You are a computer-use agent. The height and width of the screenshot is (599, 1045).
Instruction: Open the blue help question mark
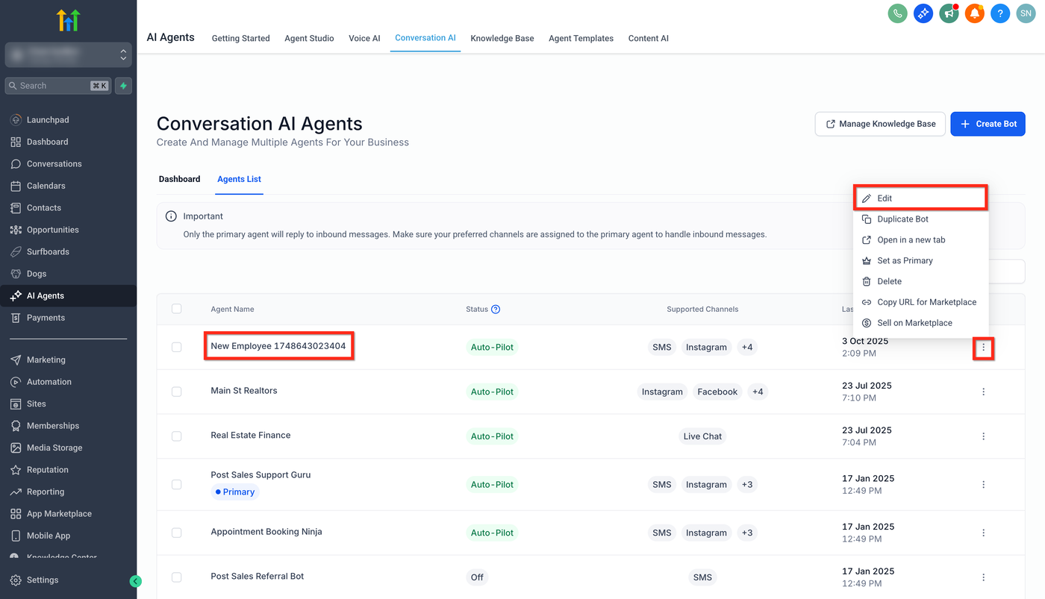tap(1000, 13)
